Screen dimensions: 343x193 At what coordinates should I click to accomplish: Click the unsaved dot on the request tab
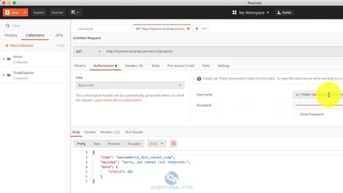(x=188, y=28)
